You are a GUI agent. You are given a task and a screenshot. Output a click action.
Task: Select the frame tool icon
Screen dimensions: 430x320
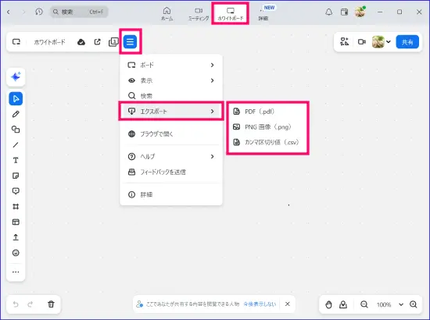tap(16, 206)
